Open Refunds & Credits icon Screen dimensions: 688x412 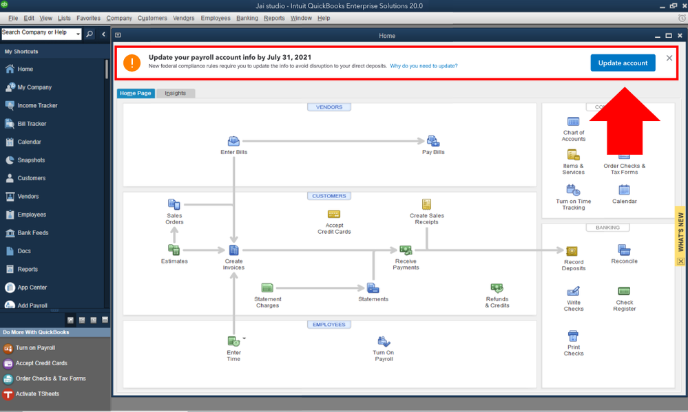[497, 288]
